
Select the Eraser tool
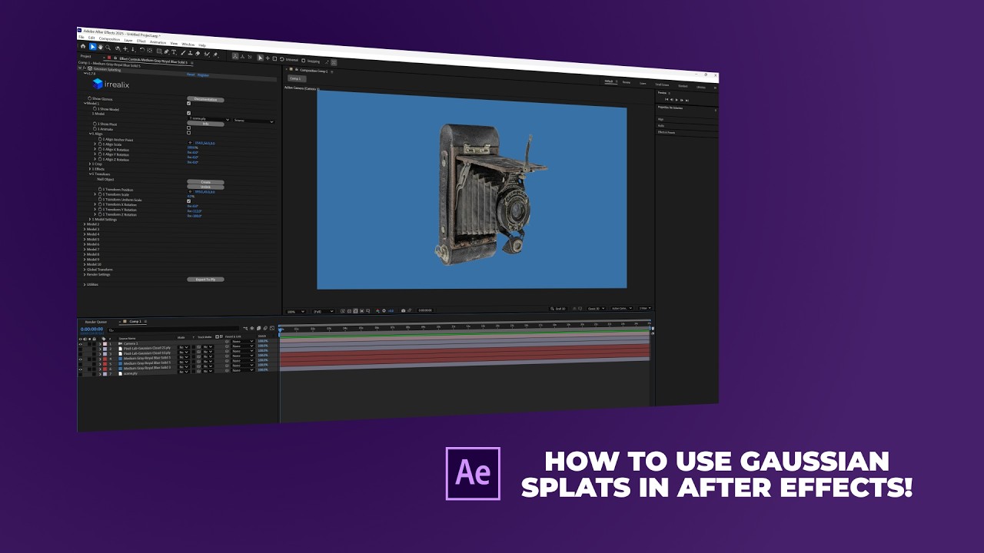tap(198, 53)
